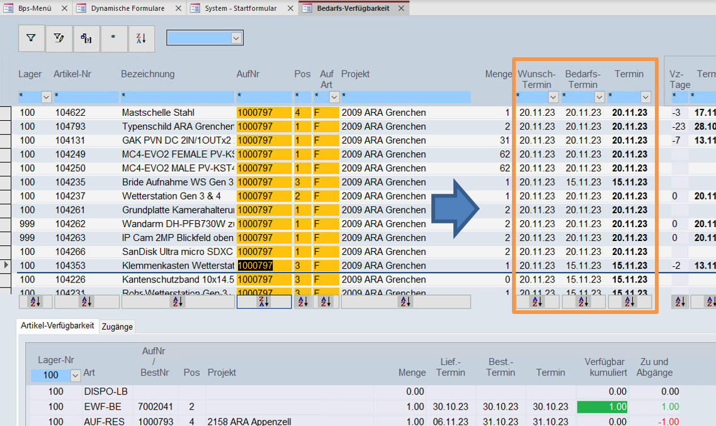Sort by the Vz-Tage column button

(x=680, y=301)
